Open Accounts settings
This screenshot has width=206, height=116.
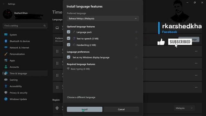tap(25, 67)
